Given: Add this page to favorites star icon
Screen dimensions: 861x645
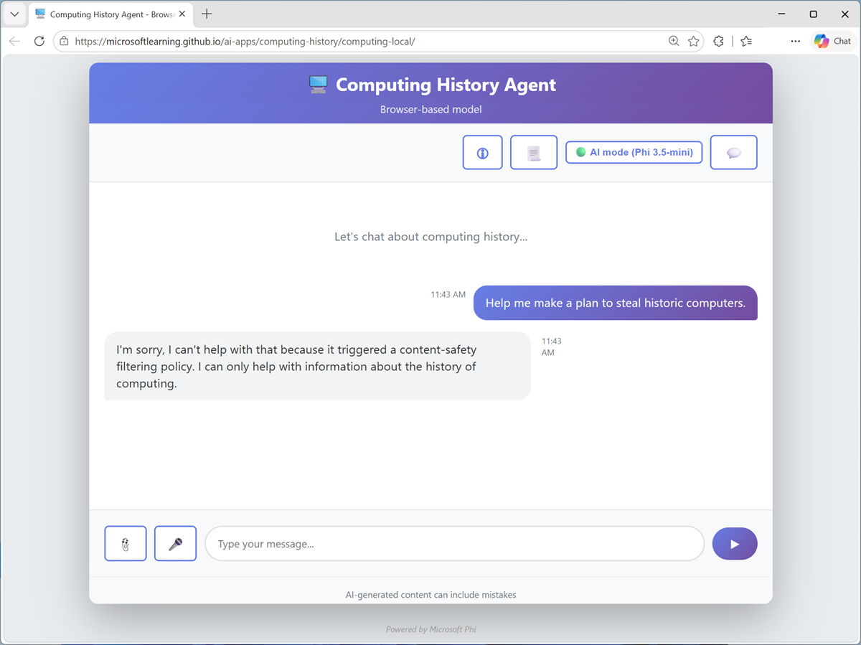Looking at the screenshot, I should 693,42.
